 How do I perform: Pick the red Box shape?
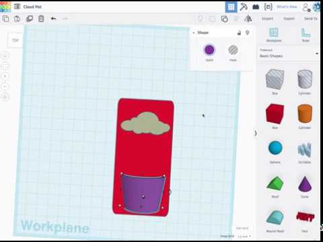click(275, 114)
